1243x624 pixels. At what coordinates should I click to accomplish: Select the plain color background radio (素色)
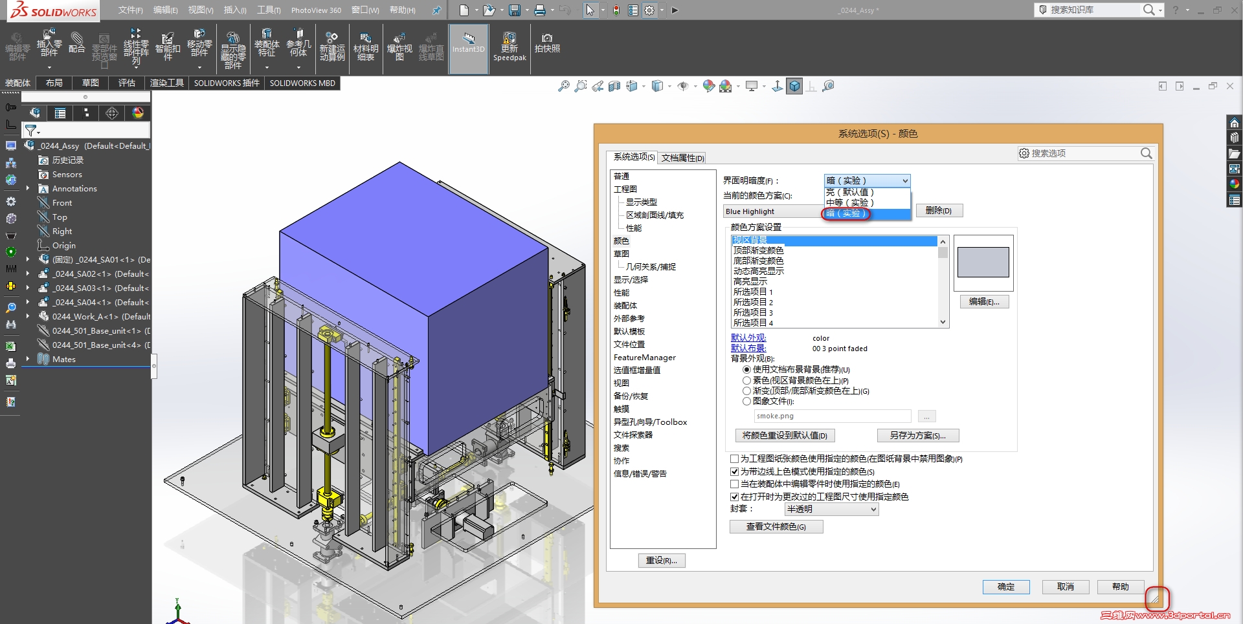tap(746, 381)
